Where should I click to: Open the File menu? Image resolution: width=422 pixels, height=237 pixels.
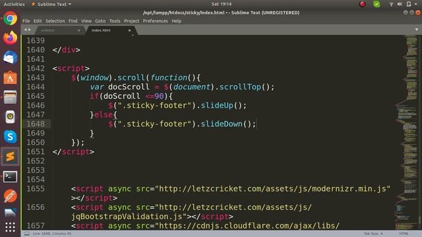tap(26, 21)
